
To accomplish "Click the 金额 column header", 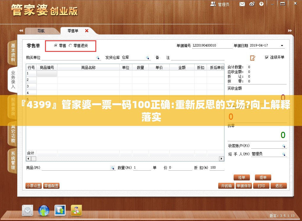I will [x=182, y=68].
